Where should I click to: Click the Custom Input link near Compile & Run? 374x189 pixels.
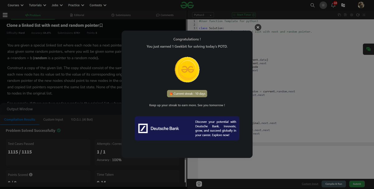310,184
